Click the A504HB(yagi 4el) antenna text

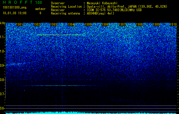[x=100, y=13]
